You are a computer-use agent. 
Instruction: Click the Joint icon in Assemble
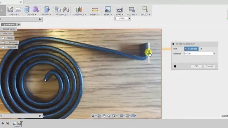(x=66, y=10)
